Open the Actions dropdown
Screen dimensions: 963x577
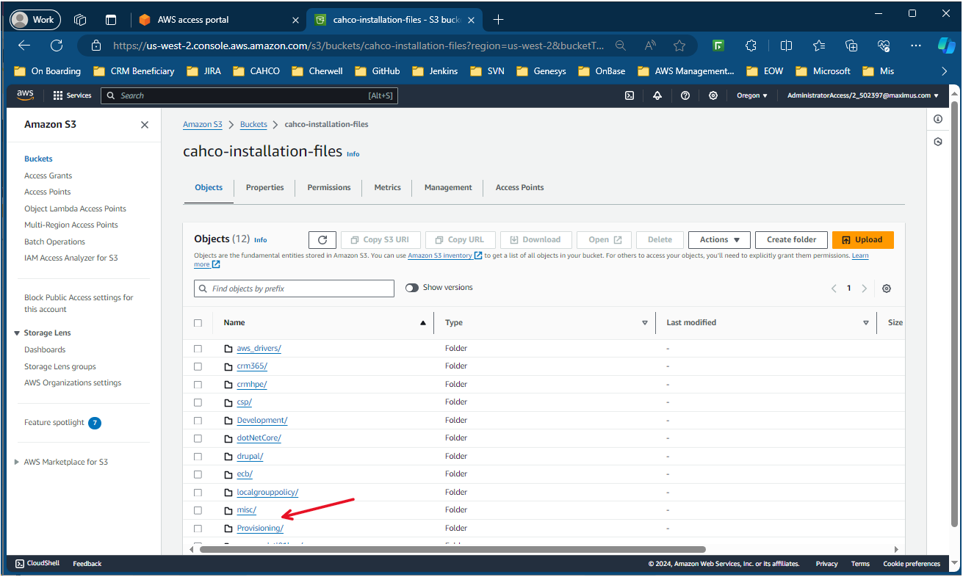pos(719,240)
